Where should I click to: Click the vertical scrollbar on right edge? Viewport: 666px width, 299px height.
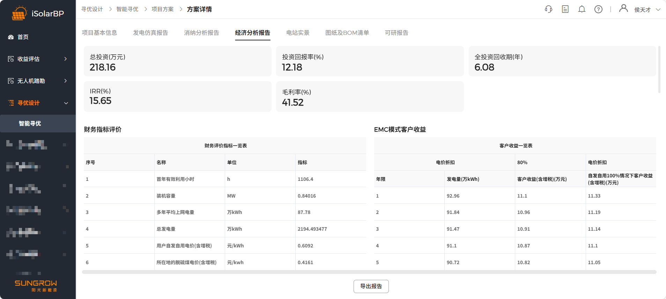[659, 70]
